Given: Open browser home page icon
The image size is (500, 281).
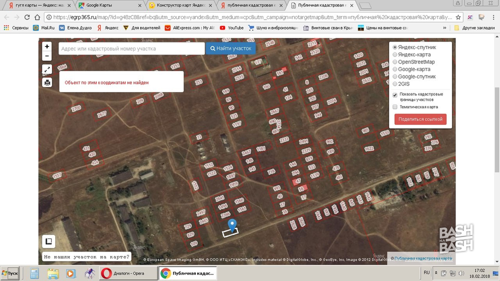Looking at the screenshot, I should 38,17.
